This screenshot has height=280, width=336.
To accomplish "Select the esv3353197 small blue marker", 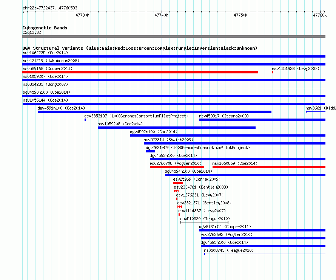I will tap(85, 120).
